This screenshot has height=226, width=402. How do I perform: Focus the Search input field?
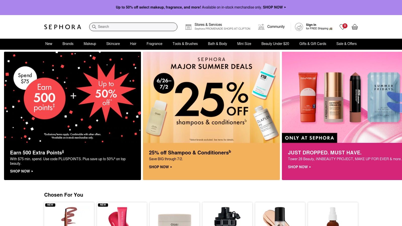[133, 27]
